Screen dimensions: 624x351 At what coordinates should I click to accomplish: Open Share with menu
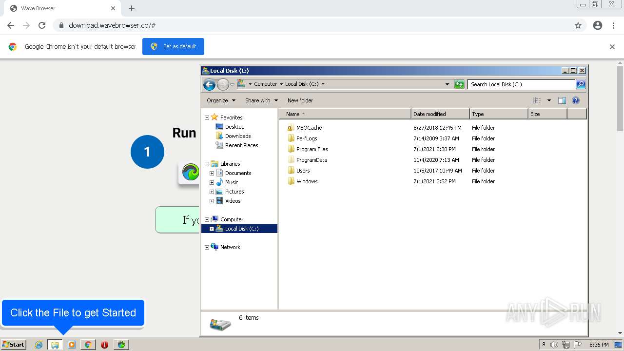coord(261,100)
